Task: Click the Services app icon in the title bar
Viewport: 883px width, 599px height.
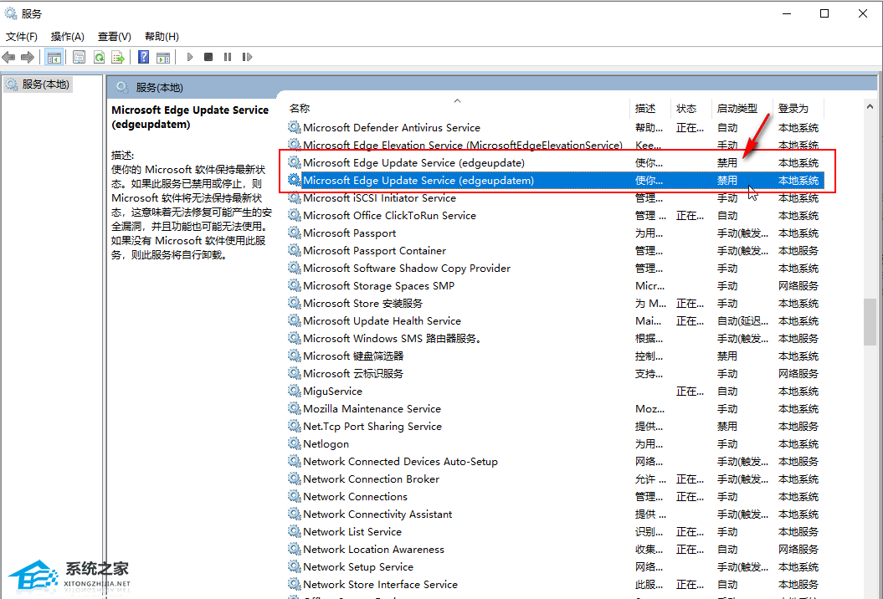Action: click(x=11, y=13)
